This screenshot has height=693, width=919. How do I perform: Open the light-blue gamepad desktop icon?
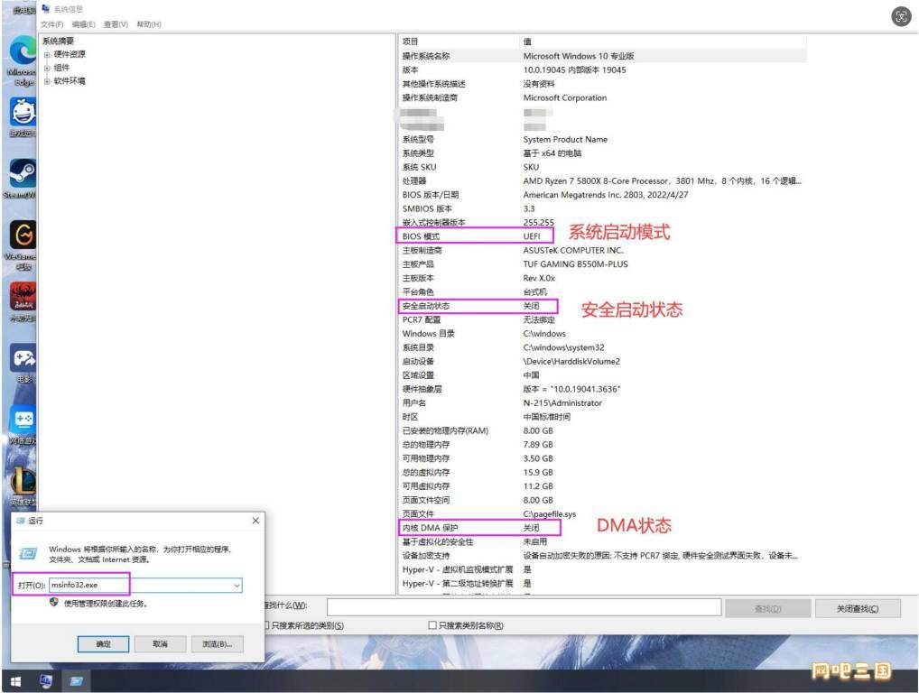click(23, 420)
